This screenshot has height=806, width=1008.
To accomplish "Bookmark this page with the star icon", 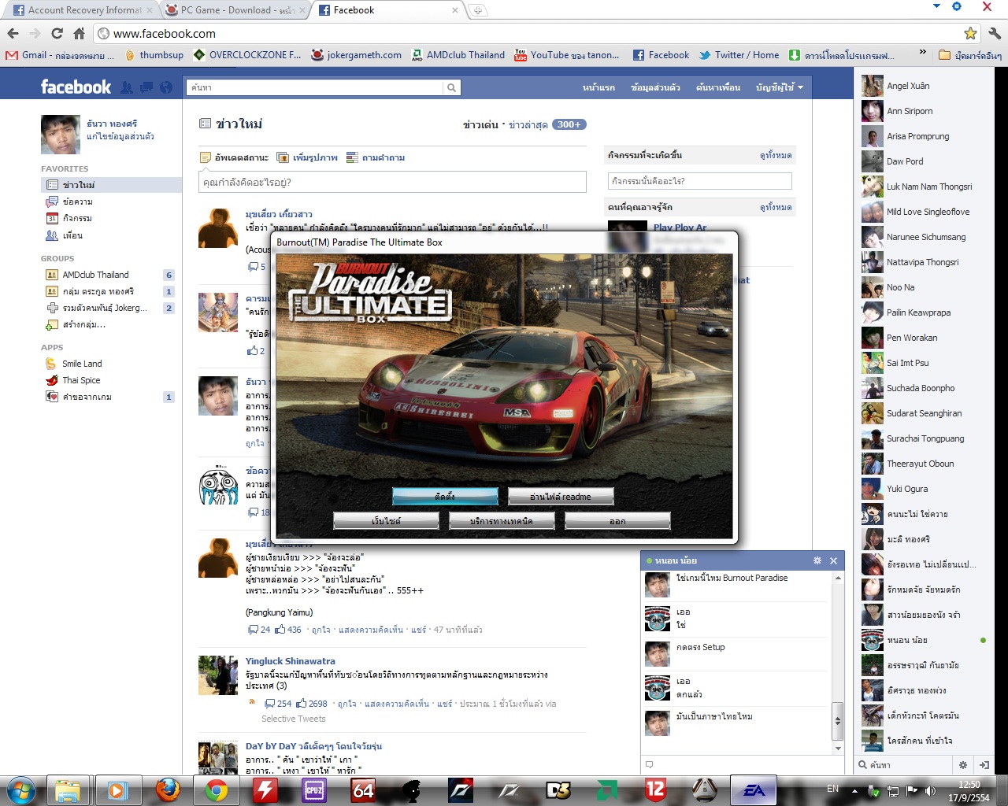I will [x=970, y=33].
